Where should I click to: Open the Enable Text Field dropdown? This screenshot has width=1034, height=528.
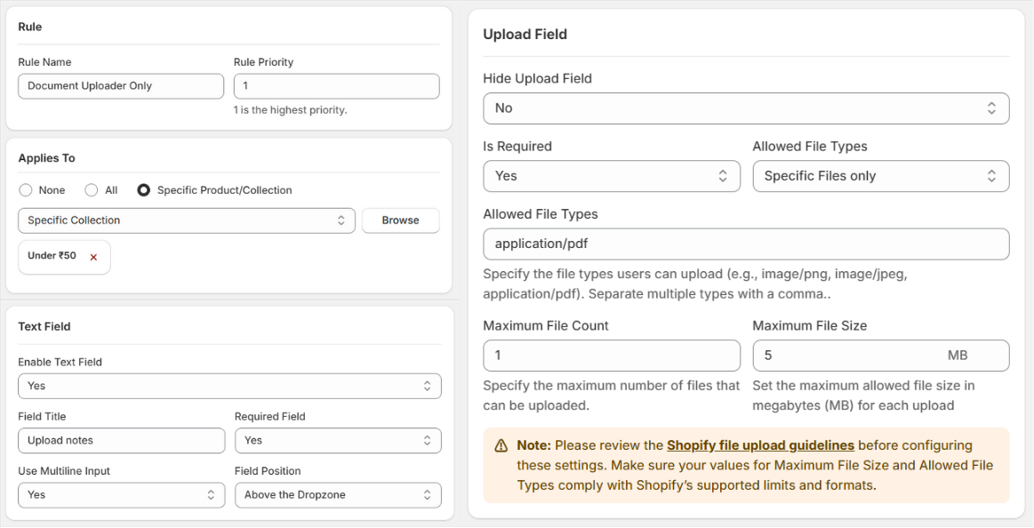click(x=228, y=386)
